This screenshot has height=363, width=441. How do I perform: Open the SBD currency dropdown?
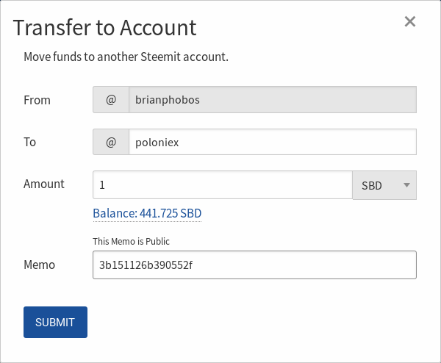pos(384,185)
